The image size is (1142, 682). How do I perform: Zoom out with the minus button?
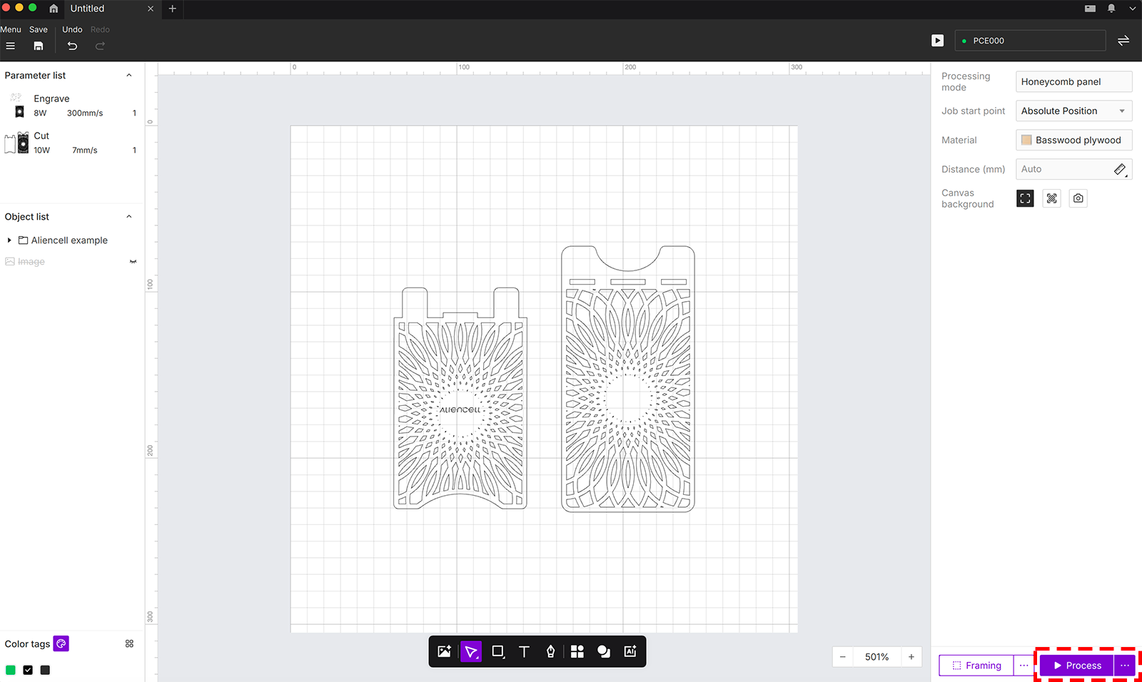pos(842,657)
